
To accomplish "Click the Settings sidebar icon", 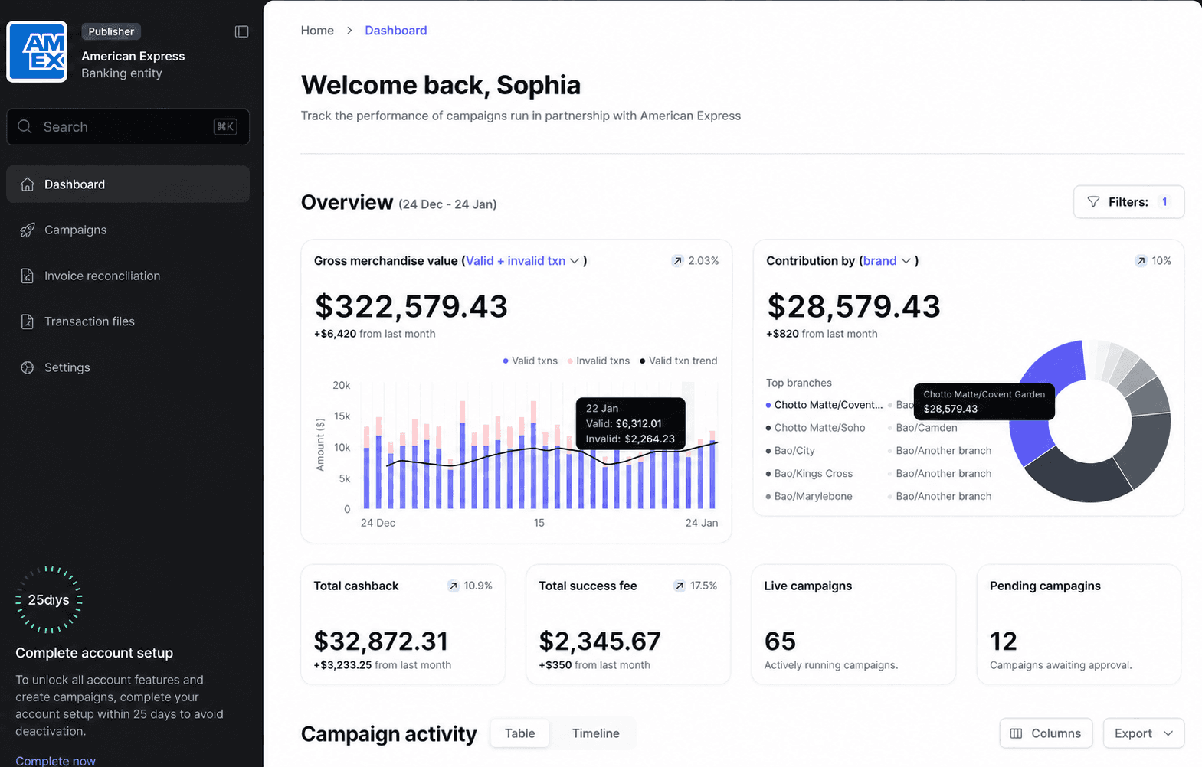I will (x=28, y=367).
